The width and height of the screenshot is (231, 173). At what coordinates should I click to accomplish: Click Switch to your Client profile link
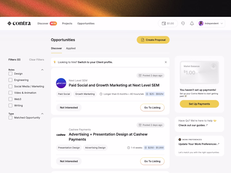95,62
